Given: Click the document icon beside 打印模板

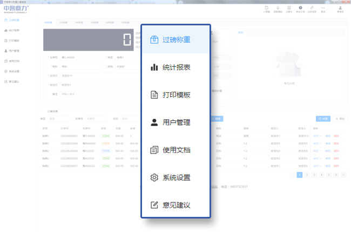Looking at the screenshot, I should point(154,95).
